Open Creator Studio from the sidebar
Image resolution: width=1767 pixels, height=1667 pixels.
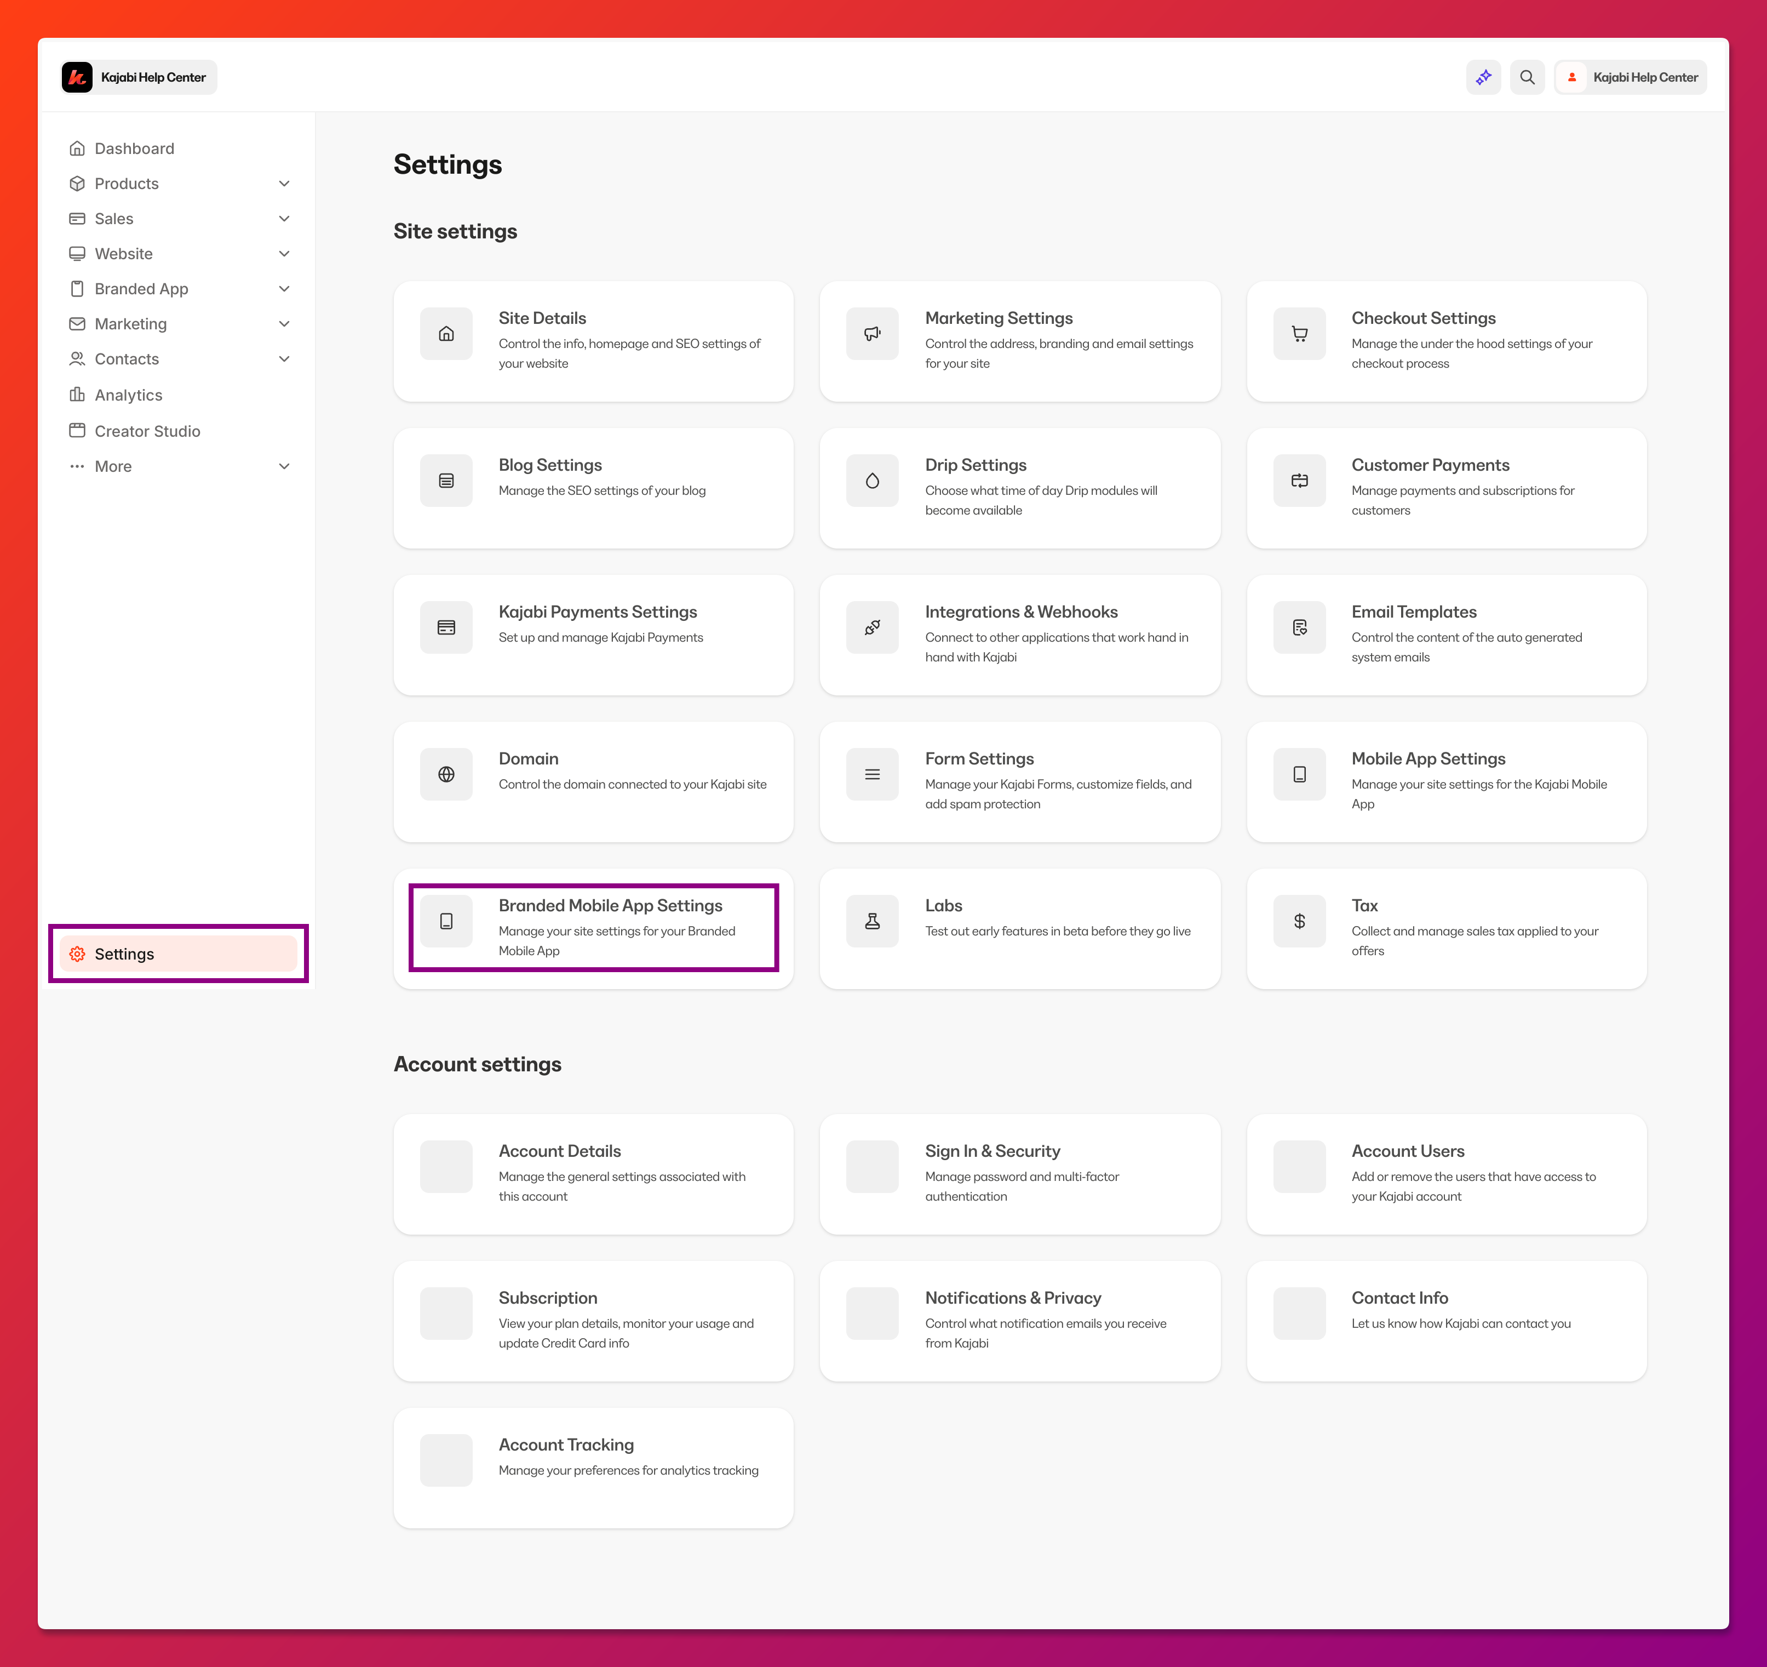point(147,431)
